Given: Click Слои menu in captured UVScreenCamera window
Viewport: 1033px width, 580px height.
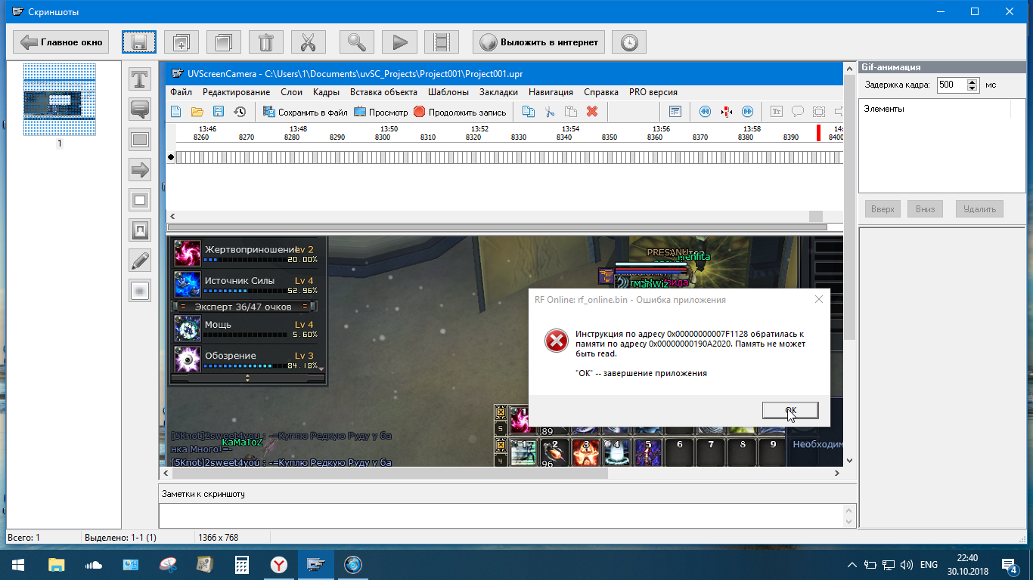Looking at the screenshot, I should (291, 92).
